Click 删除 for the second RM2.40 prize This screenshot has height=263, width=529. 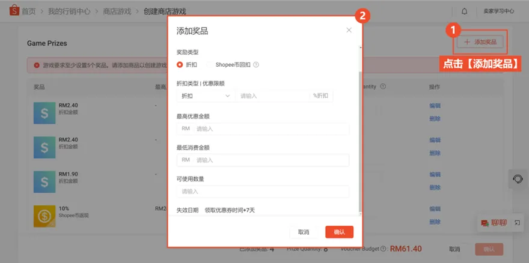(435, 153)
